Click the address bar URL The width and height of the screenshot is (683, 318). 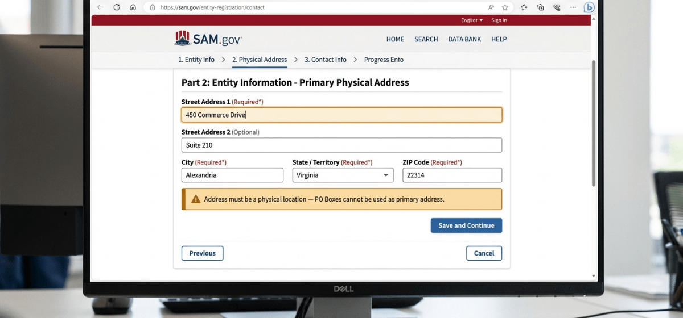tap(212, 8)
